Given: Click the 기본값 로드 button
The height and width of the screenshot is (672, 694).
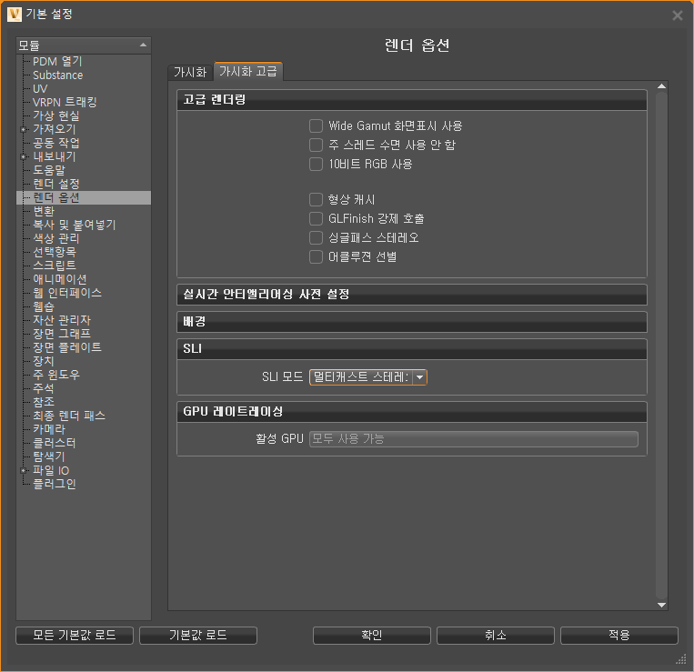Looking at the screenshot, I should 198,636.
